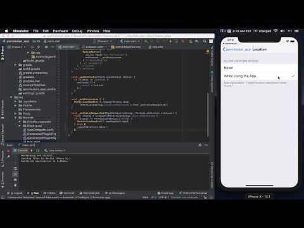The image size is (304, 228).
Task: Open the Window menu
Action: (92, 31)
